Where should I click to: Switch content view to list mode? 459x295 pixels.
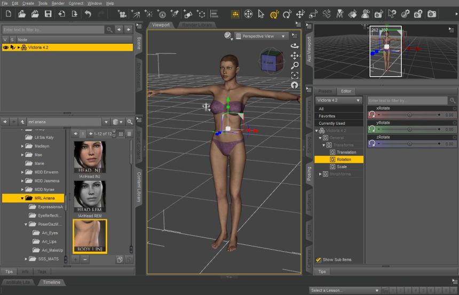[x=129, y=133]
